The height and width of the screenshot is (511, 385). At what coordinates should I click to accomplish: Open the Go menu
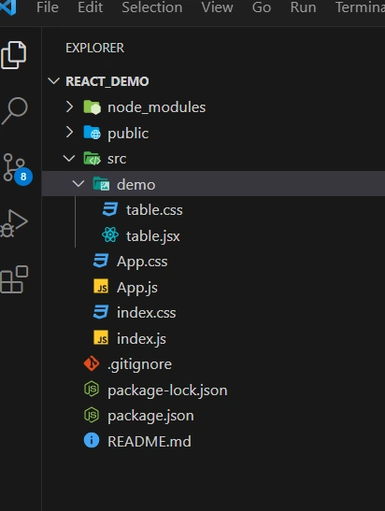(262, 7)
